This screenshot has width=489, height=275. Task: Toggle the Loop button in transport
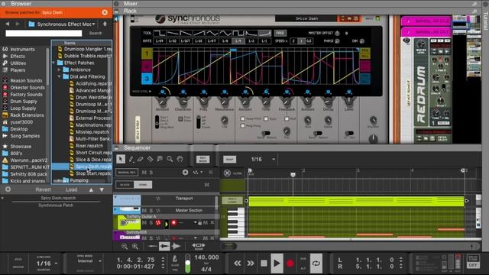tap(316, 264)
